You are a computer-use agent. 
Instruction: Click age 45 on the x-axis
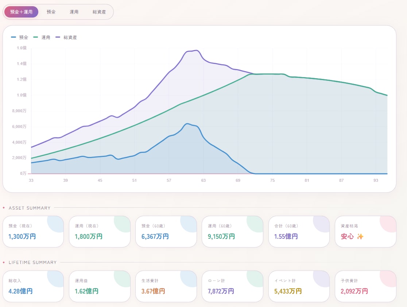click(x=100, y=180)
